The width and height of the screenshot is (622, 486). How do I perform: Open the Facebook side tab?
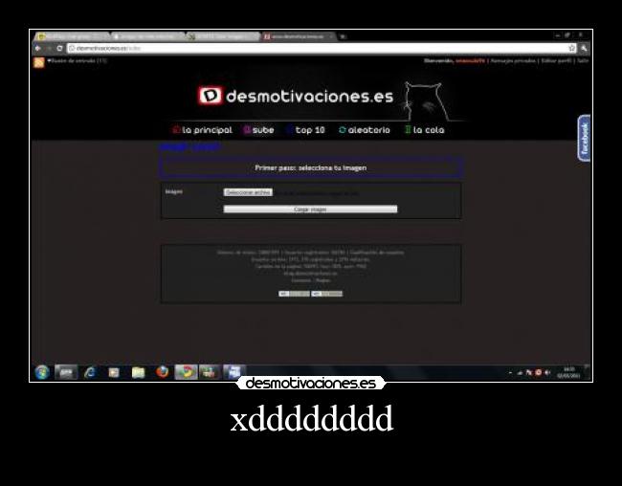pos(584,138)
